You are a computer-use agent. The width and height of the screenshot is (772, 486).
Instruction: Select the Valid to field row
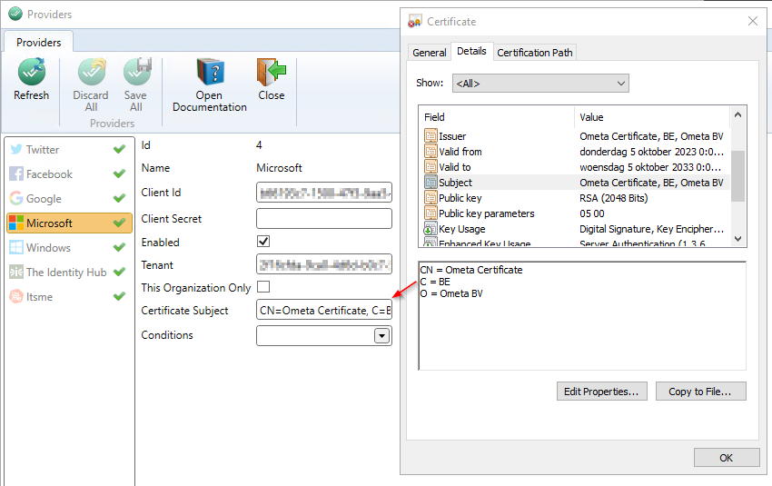coord(576,167)
